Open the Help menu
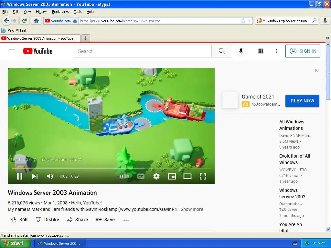 [x=90, y=12]
